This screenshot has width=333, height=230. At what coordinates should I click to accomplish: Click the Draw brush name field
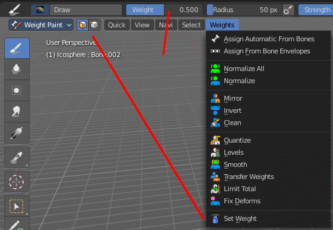(x=86, y=10)
